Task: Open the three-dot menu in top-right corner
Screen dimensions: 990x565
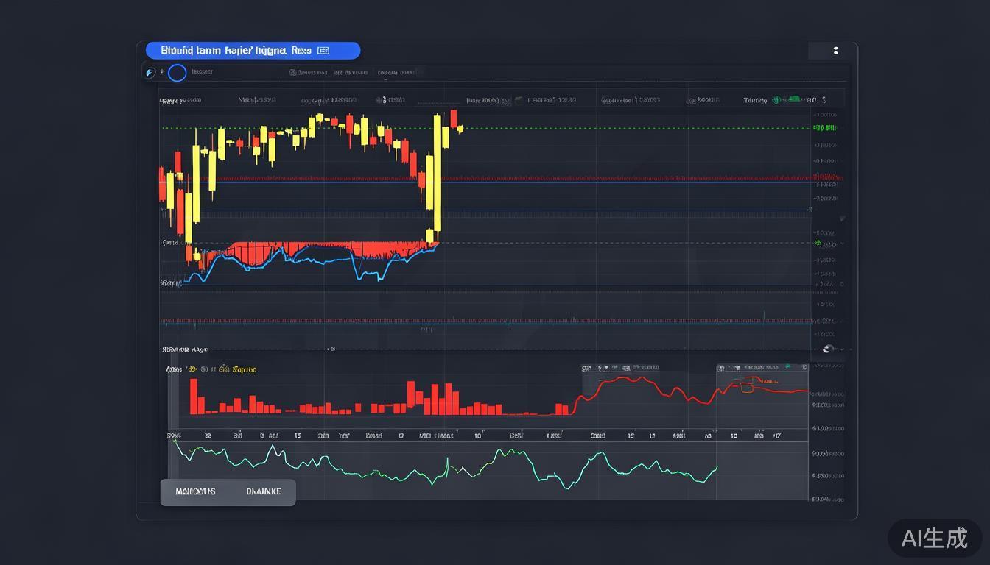Action: pyautogui.click(x=835, y=51)
